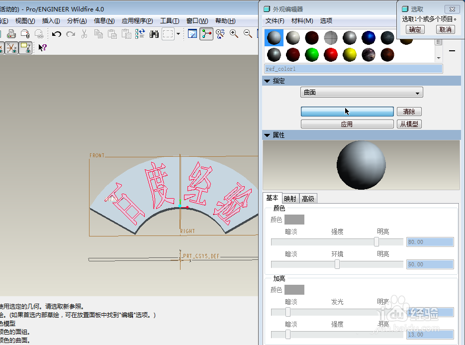The height and width of the screenshot is (345, 465).
Task: Click the 80.00 intensity value field
Action: tap(430, 242)
